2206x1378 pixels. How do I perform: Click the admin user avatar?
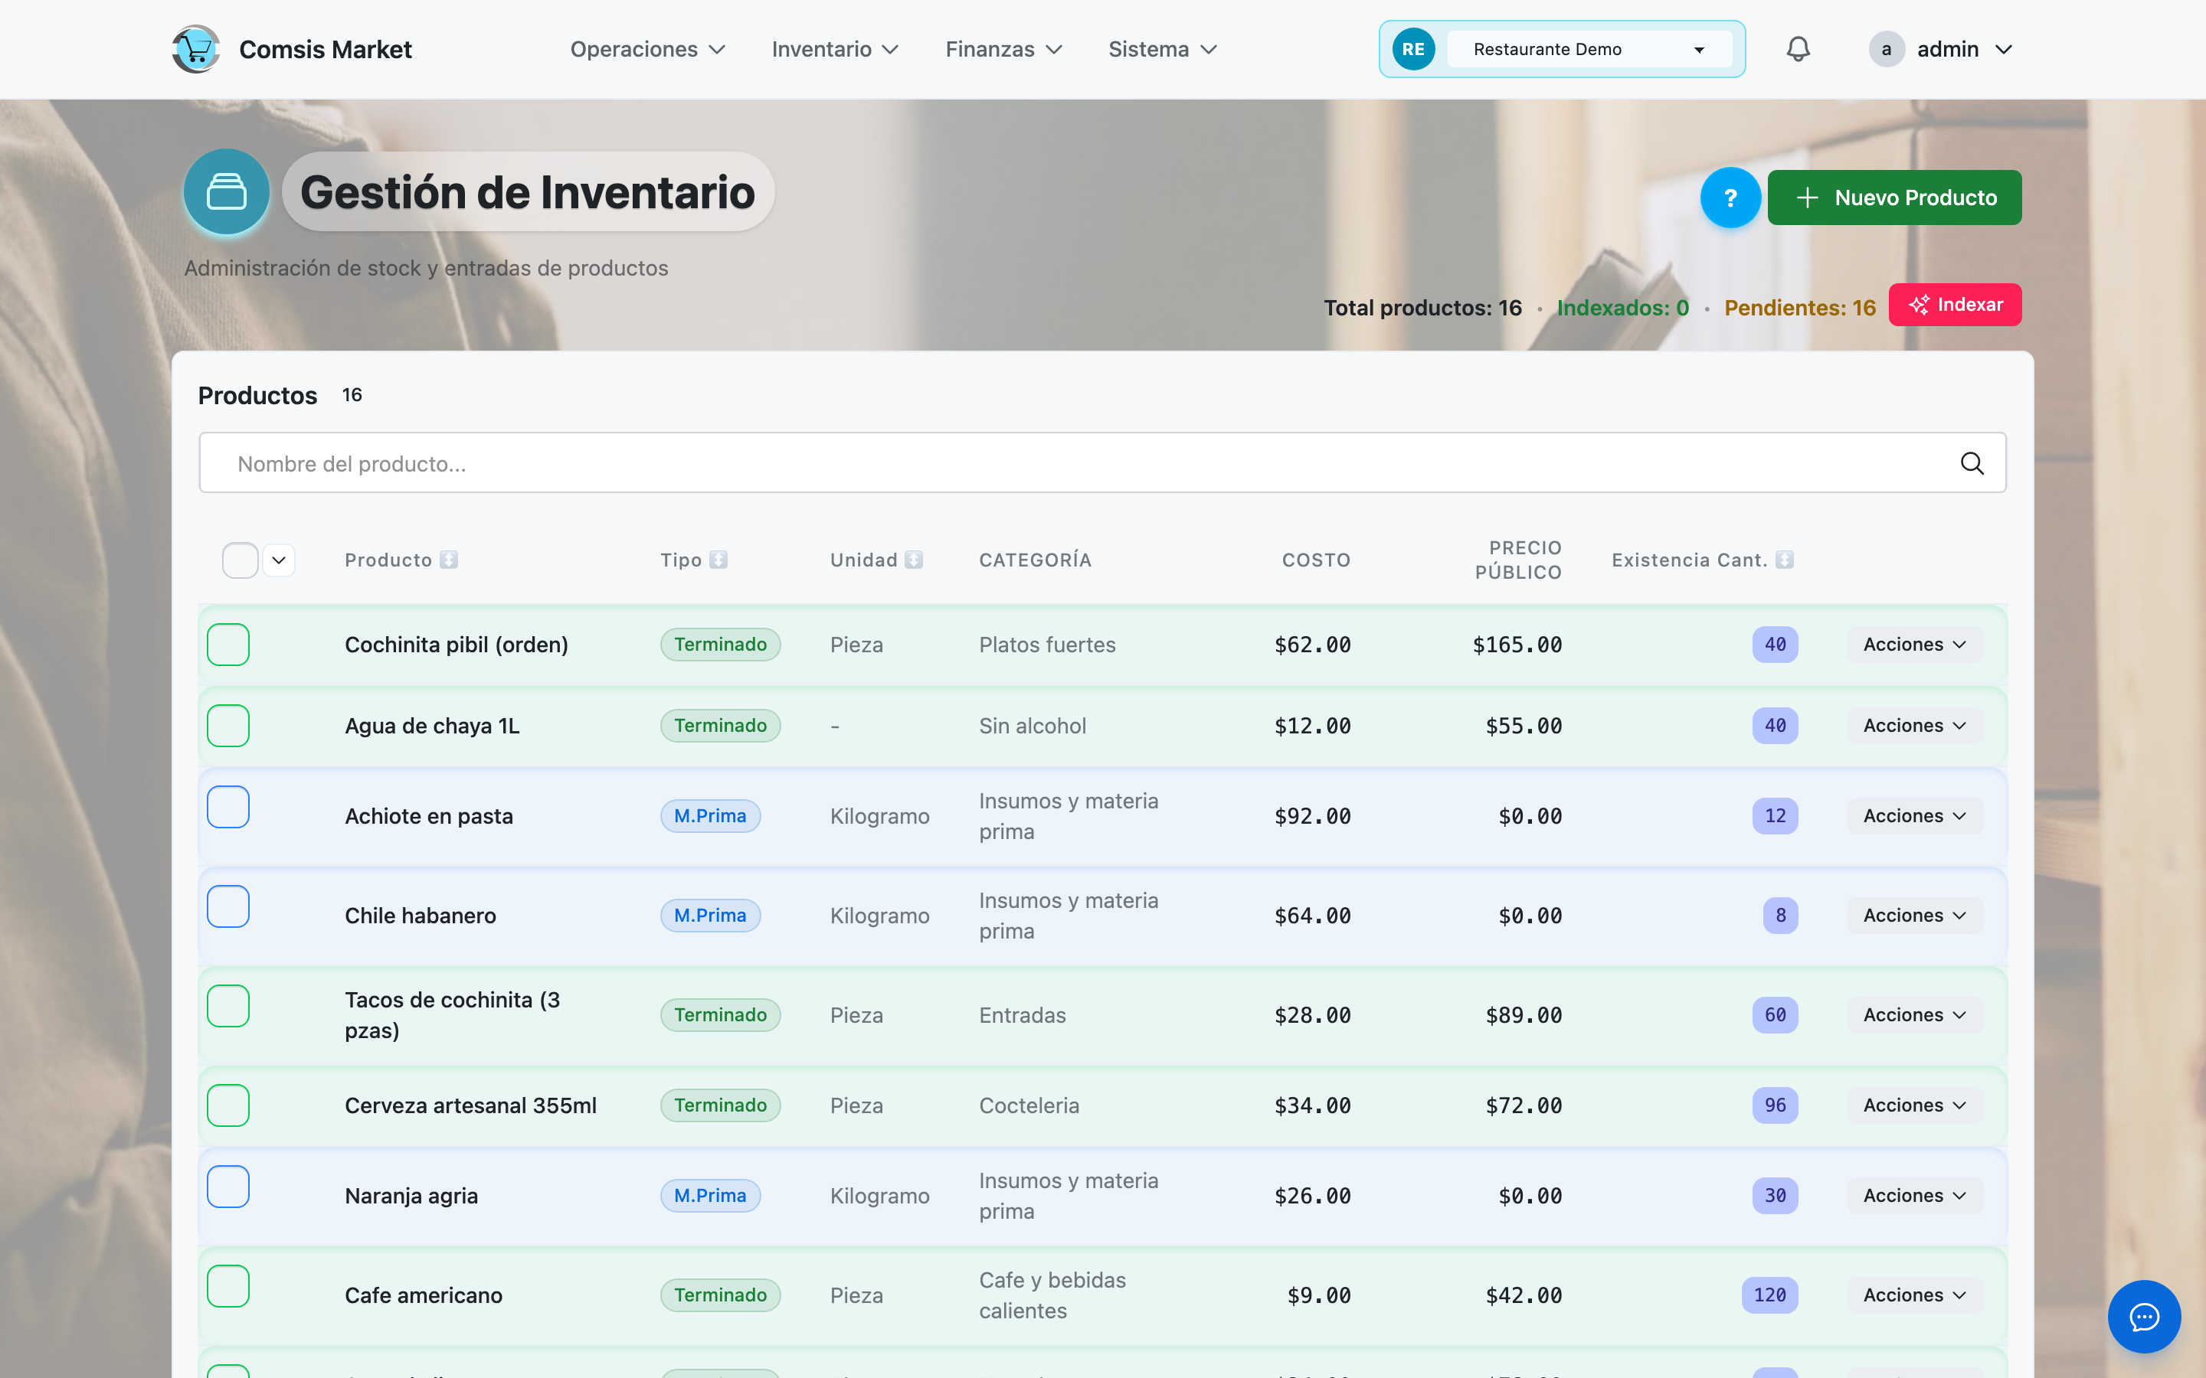[x=1886, y=49]
